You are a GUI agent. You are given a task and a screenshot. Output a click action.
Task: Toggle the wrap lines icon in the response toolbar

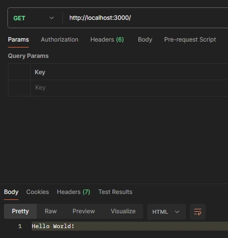(198, 212)
